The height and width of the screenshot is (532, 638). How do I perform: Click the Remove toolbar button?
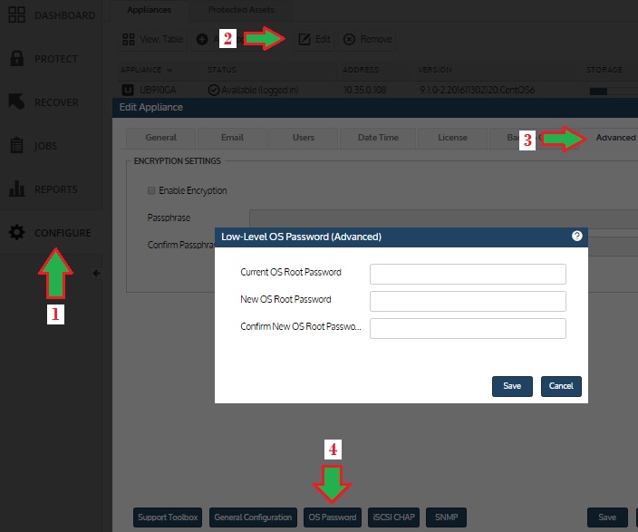click(368, 40)
